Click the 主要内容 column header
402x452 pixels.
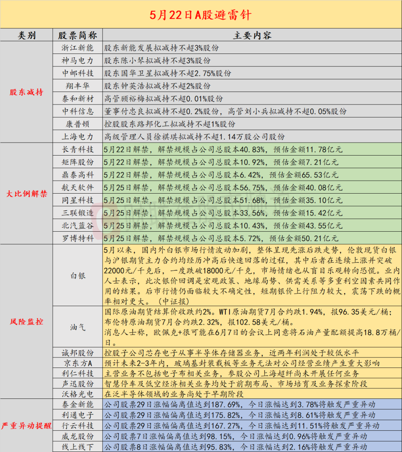click(252, 35)
